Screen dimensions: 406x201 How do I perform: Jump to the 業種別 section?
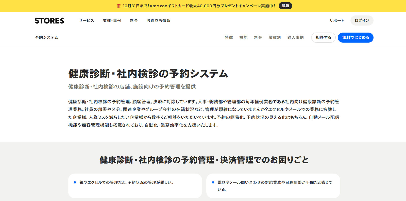[275, 37]
